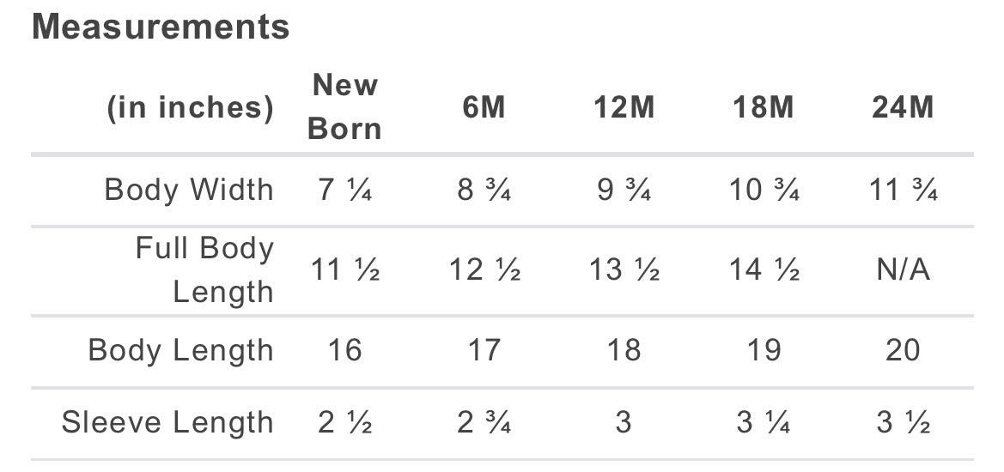This screenshot has width=1004, height=472.
Task: Click Sleeve Length value 2 ¾
Action: tap(484, 423)
